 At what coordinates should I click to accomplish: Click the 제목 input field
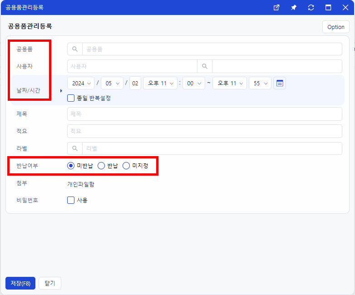coord(204,114)
